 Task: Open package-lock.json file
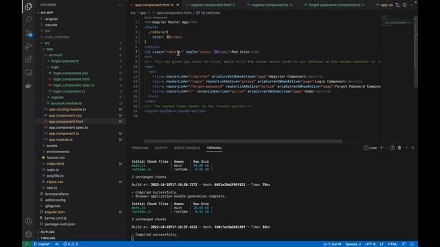60,224
